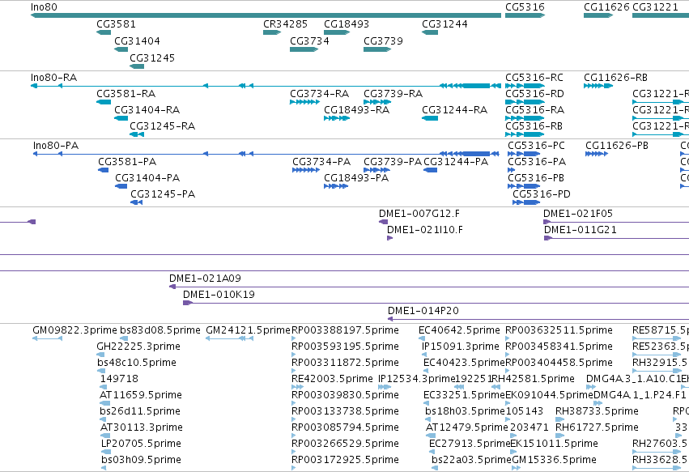Select the CG11626-PB protein feature

pyautogui.click(x=597, y=154)
